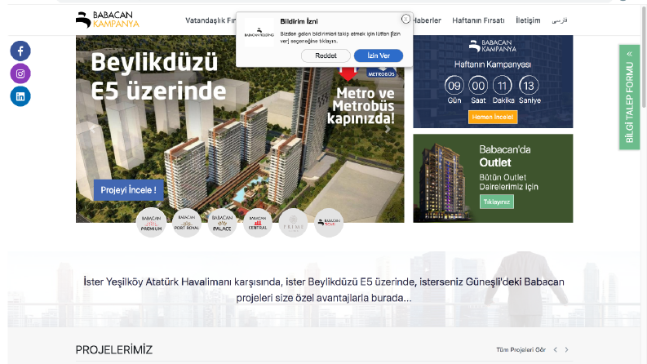Image resolution: width=647 pixels, height=364 pixels.
Task: Click the Babacan Holding logo in popup
Action: click(259, 32)
